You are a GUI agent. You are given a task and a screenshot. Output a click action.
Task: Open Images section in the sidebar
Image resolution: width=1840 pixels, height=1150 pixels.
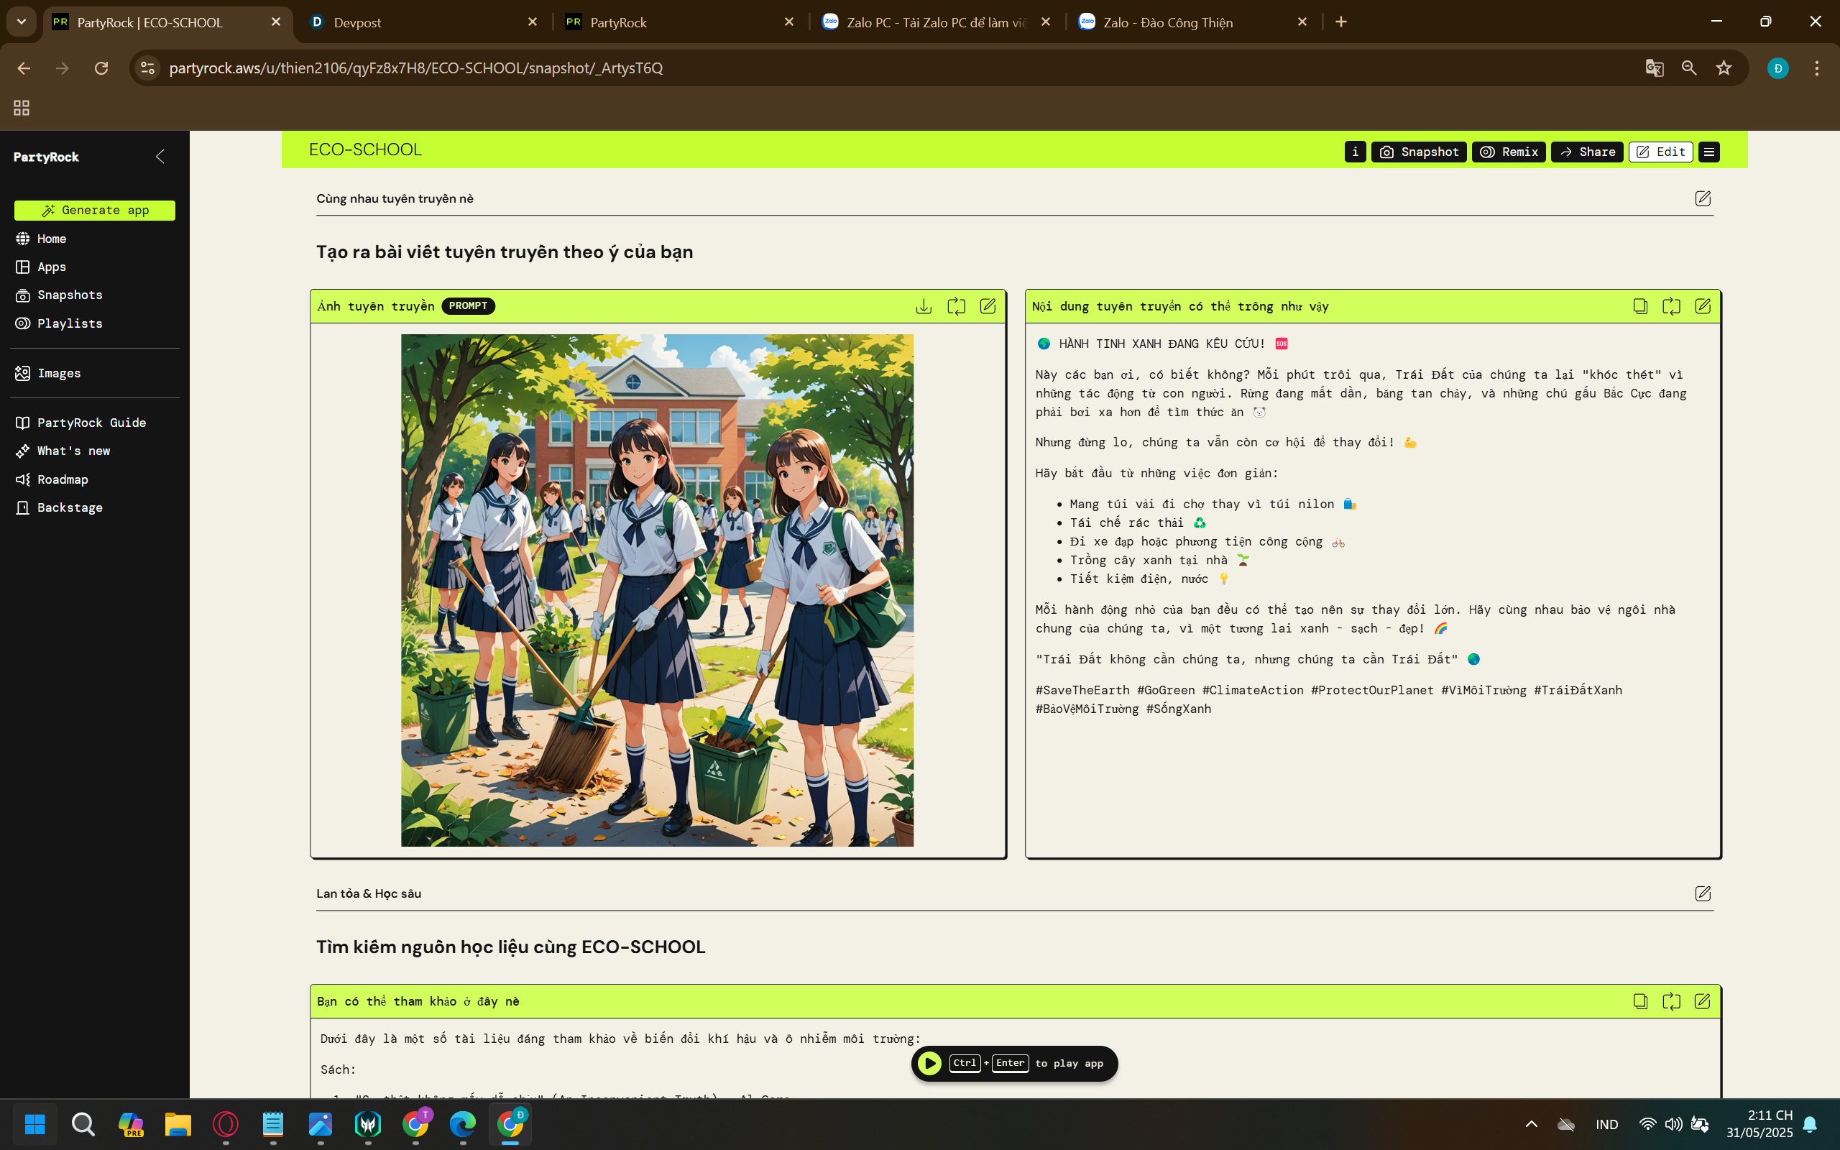pyautogui.click(x=60, y=373)
